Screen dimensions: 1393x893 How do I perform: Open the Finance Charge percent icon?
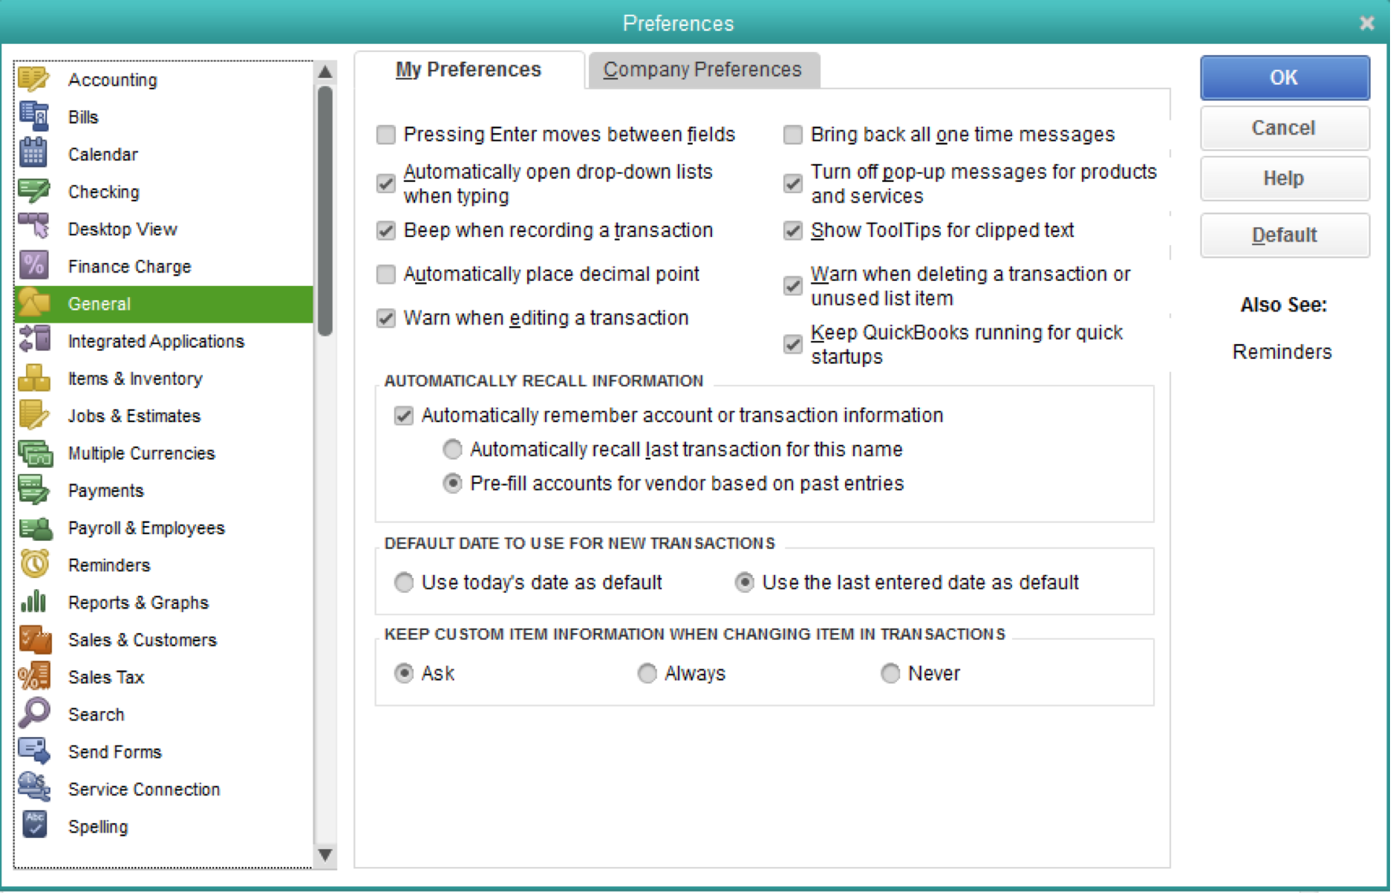[x=33, y=266]
